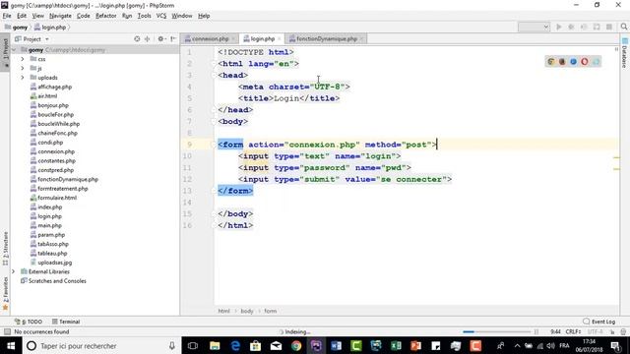Image resolution: width=630 pixels, height=354 pixels.
Task: Click lock read-only icon in status bar
Action: pyautogui.click(x=612, y=332)
